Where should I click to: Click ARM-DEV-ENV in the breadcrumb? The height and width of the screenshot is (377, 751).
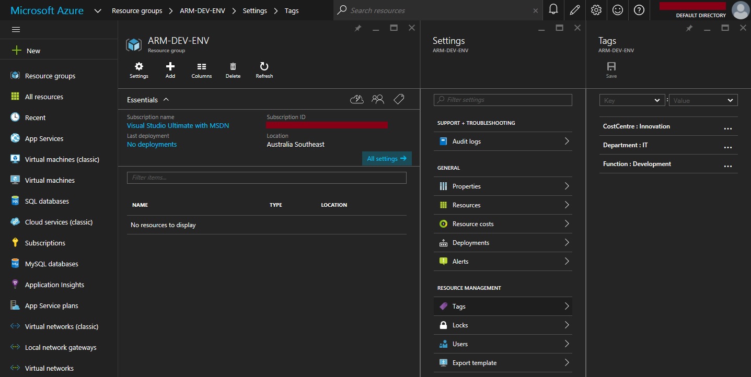coord(202,10)
